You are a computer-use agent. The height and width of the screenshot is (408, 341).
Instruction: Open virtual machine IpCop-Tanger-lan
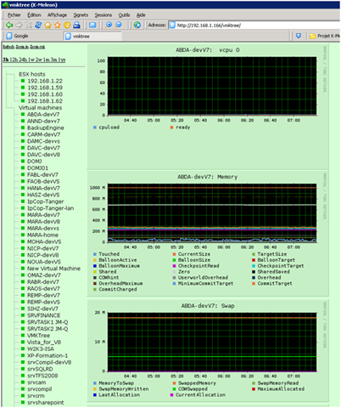pyautogui.click(x=51, y=208)
